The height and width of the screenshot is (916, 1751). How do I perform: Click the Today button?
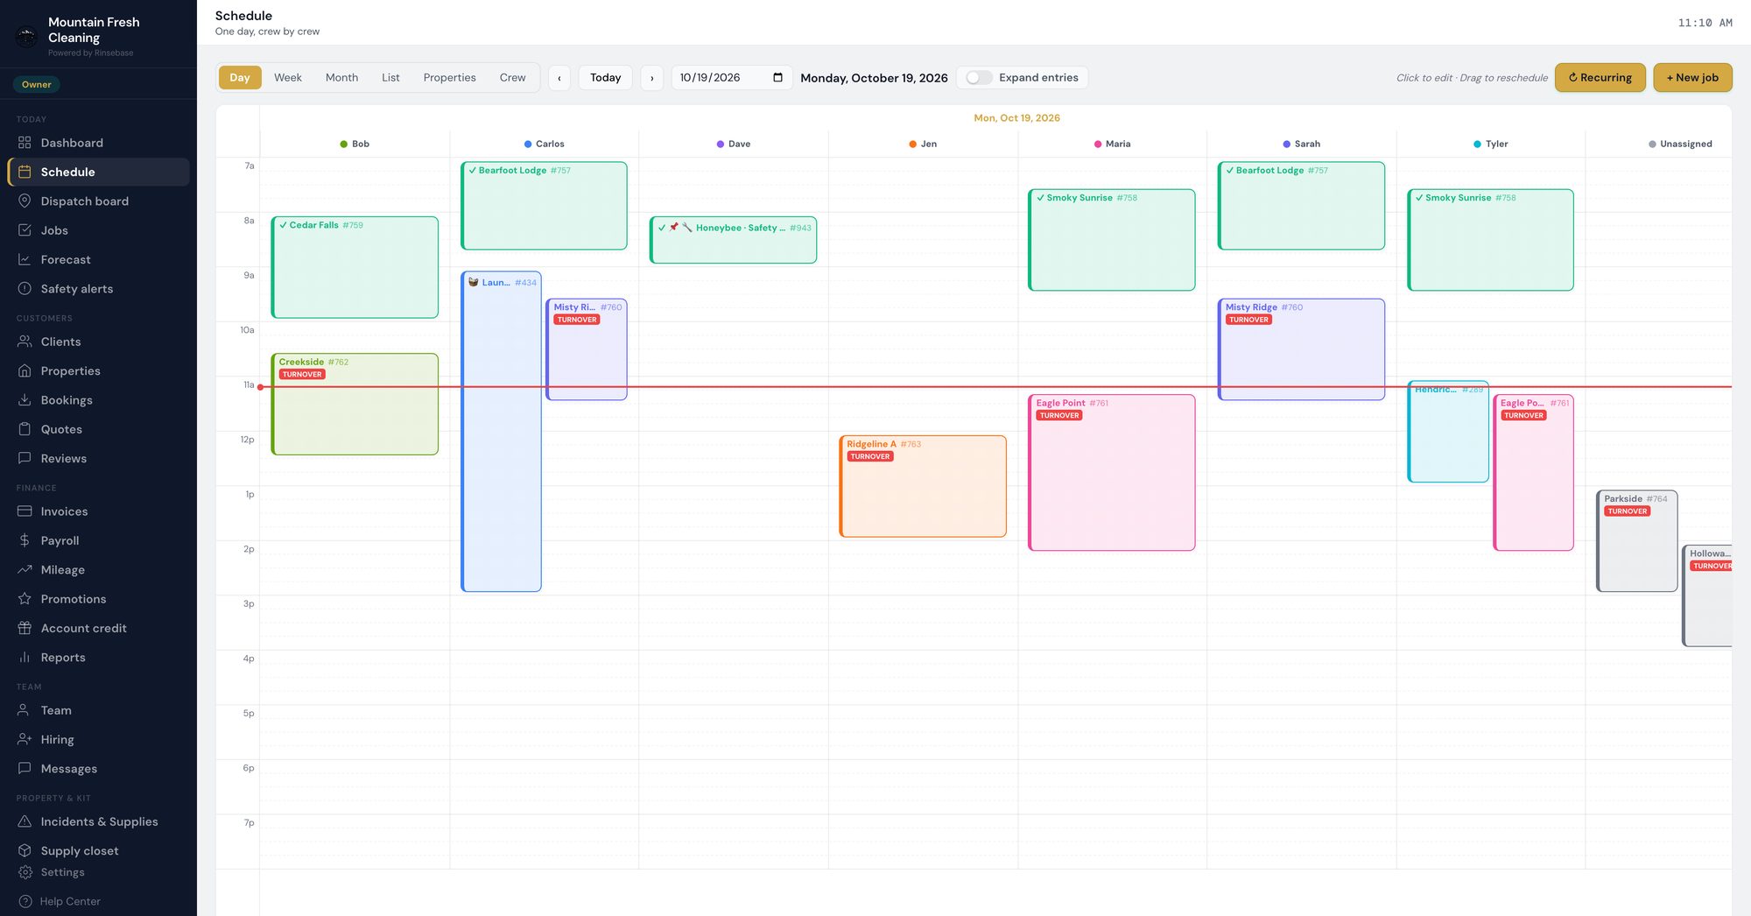(605, 78)
